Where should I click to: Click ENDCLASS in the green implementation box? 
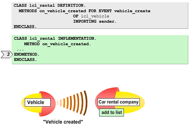(25, 60)
